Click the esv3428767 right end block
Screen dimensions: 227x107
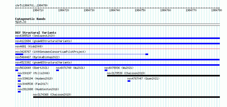coord(147,54)
